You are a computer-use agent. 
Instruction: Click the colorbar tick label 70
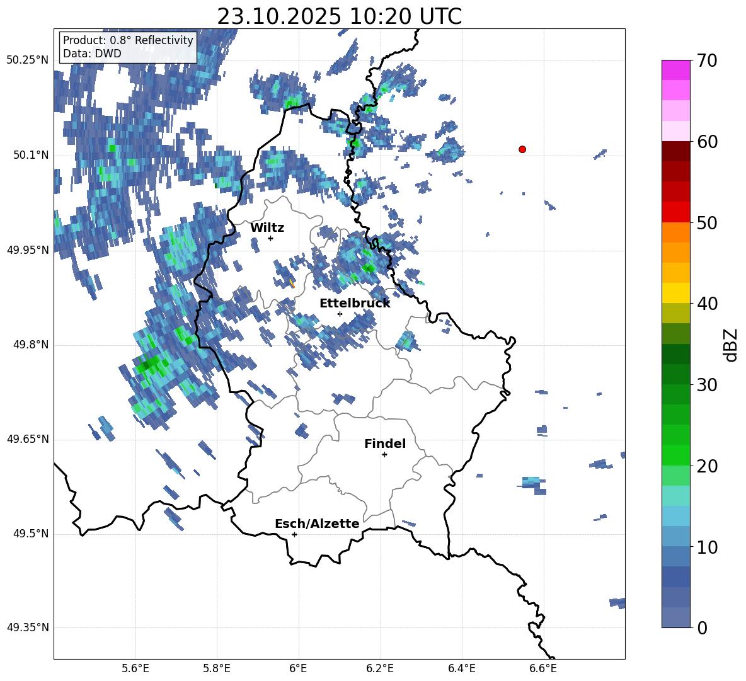707,61
